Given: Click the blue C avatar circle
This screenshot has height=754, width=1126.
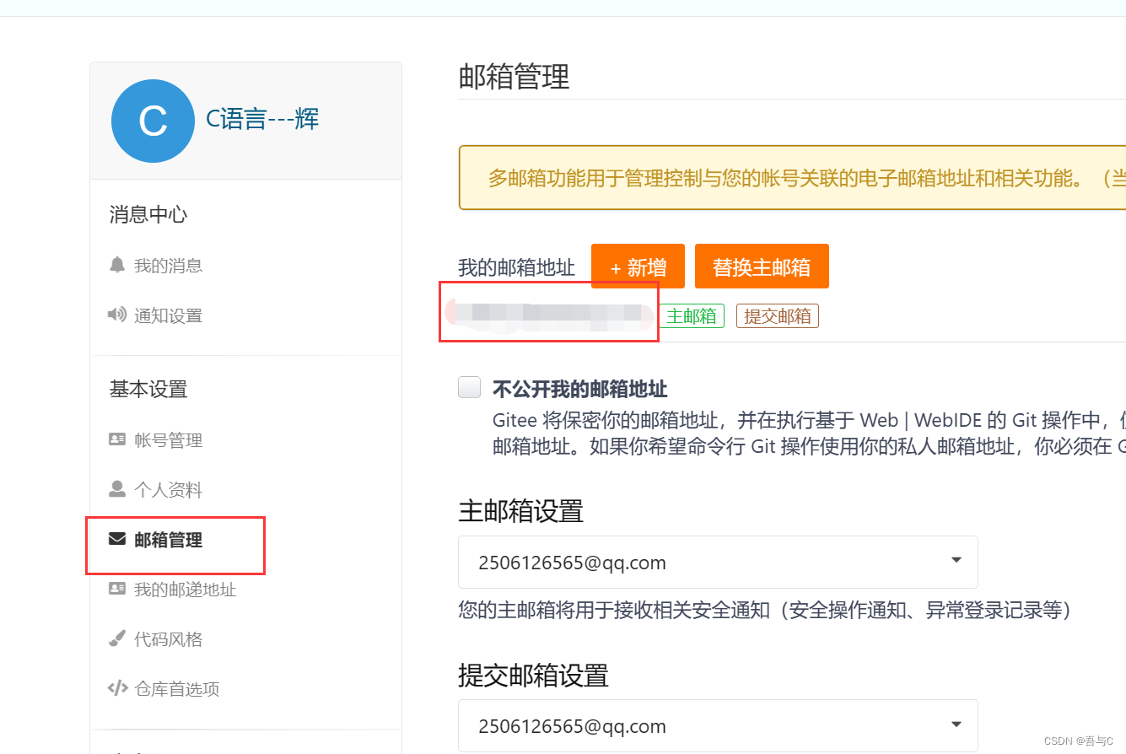Looking at the screenshot, I should coord(153,121).
